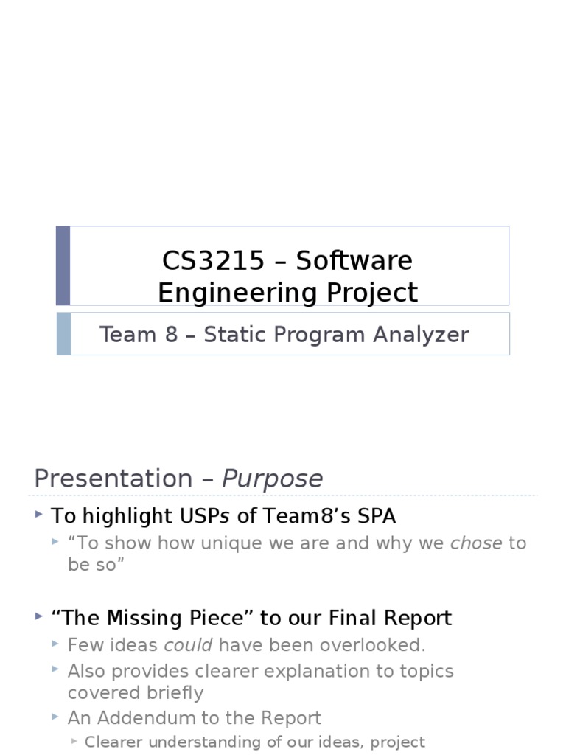
Task: Select "An Addendum to the Report" text
Action: [x=195, y=718]
